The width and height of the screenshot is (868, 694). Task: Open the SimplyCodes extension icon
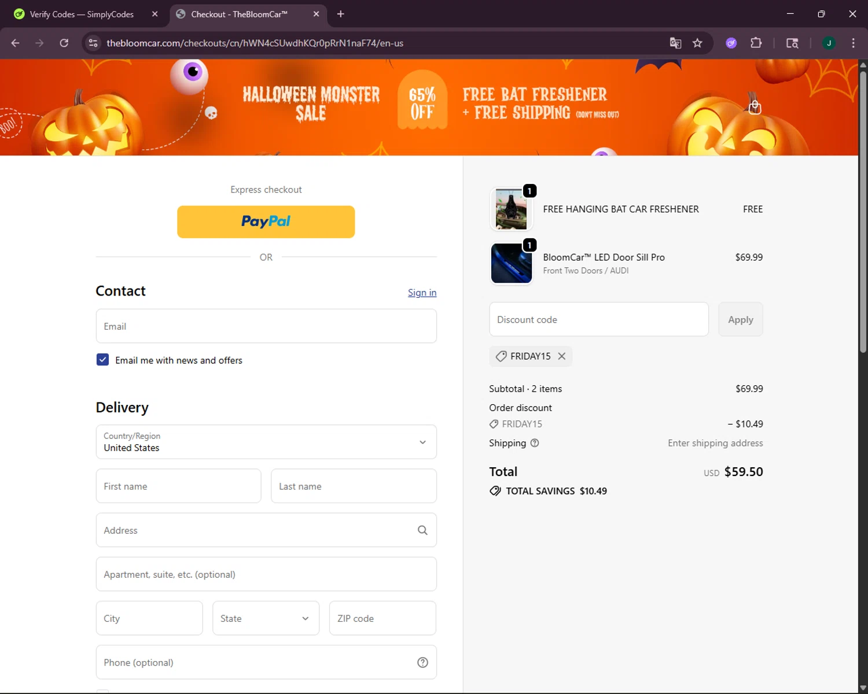tap(731, 43)
